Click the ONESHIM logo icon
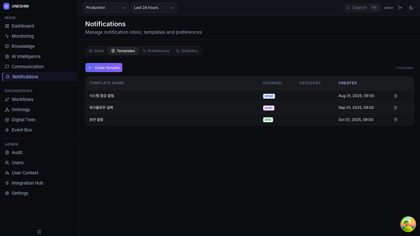The width and height of the screenshot is (420, 236). point(6,6)
